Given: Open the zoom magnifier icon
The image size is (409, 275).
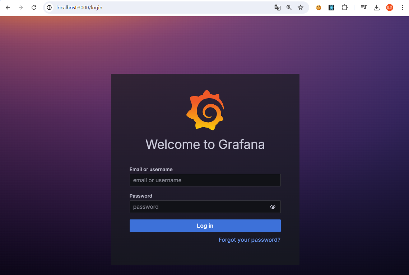Looking at the screenshot, I should [289, 8].
